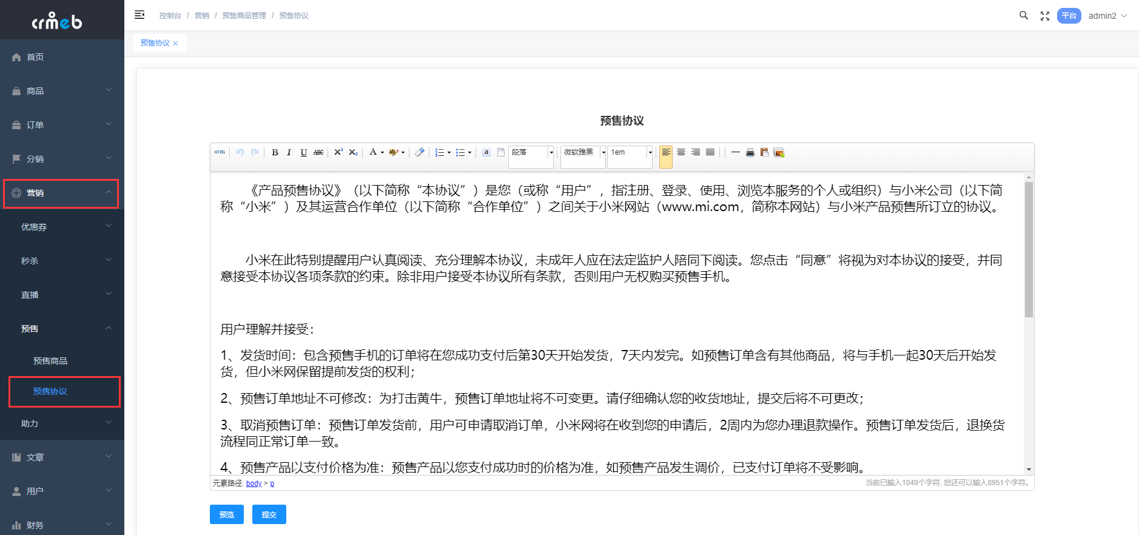Click the print icon in editor toolbar
Image resolution: width=1139 pixels, height=535 pixels.
tap(750, 152)
